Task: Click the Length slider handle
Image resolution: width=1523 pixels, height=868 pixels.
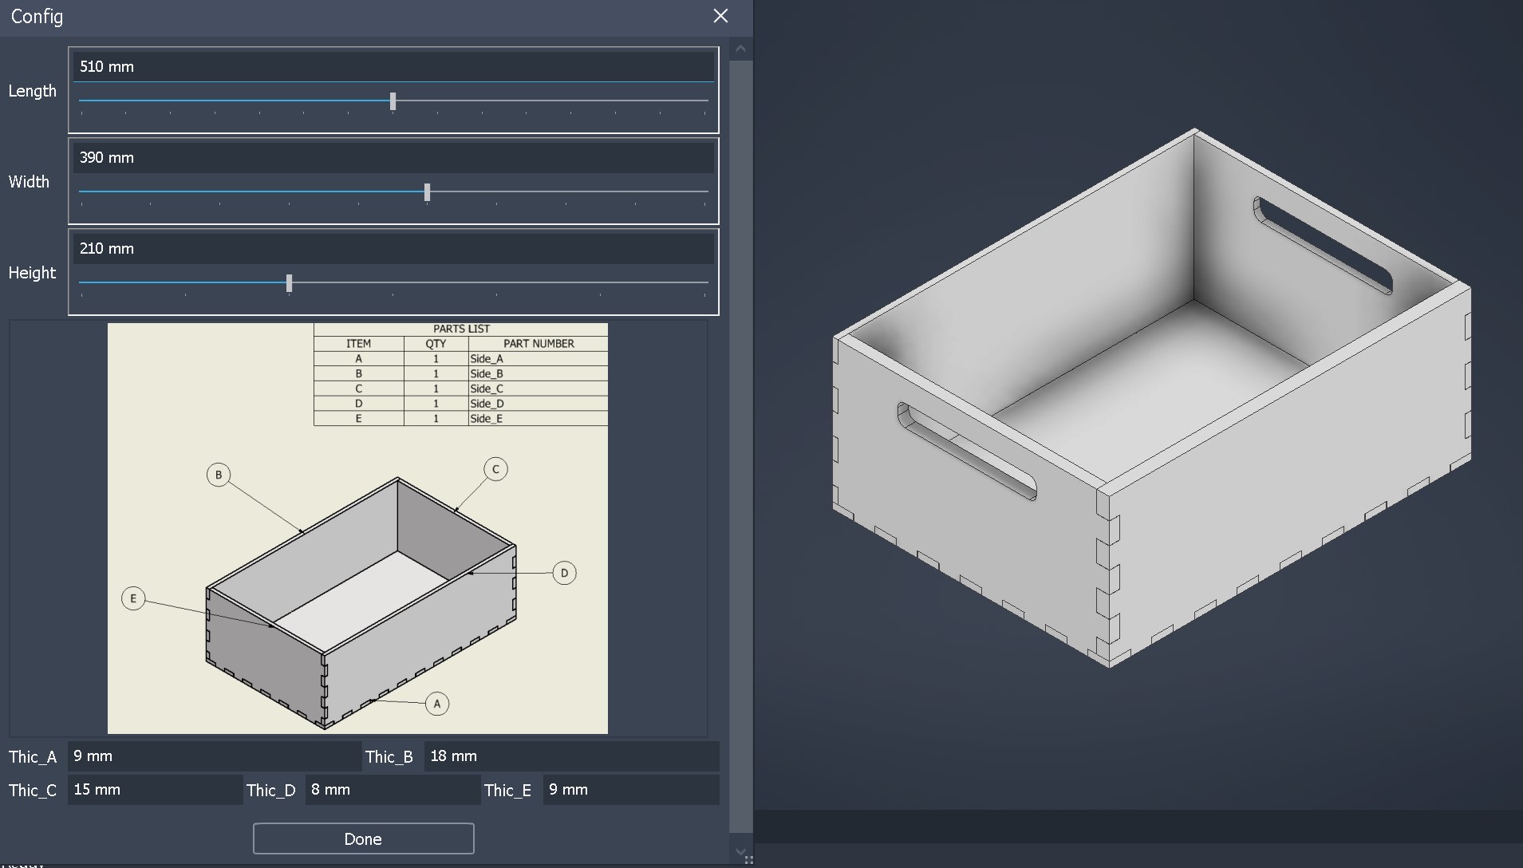Action: click(393, 101)
